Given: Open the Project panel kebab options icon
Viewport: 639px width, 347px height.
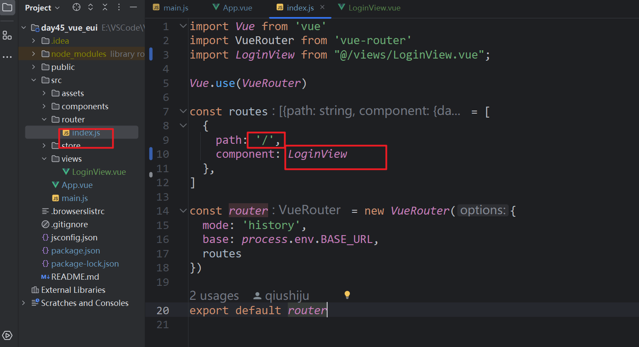Looking at the screenshot, I should click(x=119, y=7).
